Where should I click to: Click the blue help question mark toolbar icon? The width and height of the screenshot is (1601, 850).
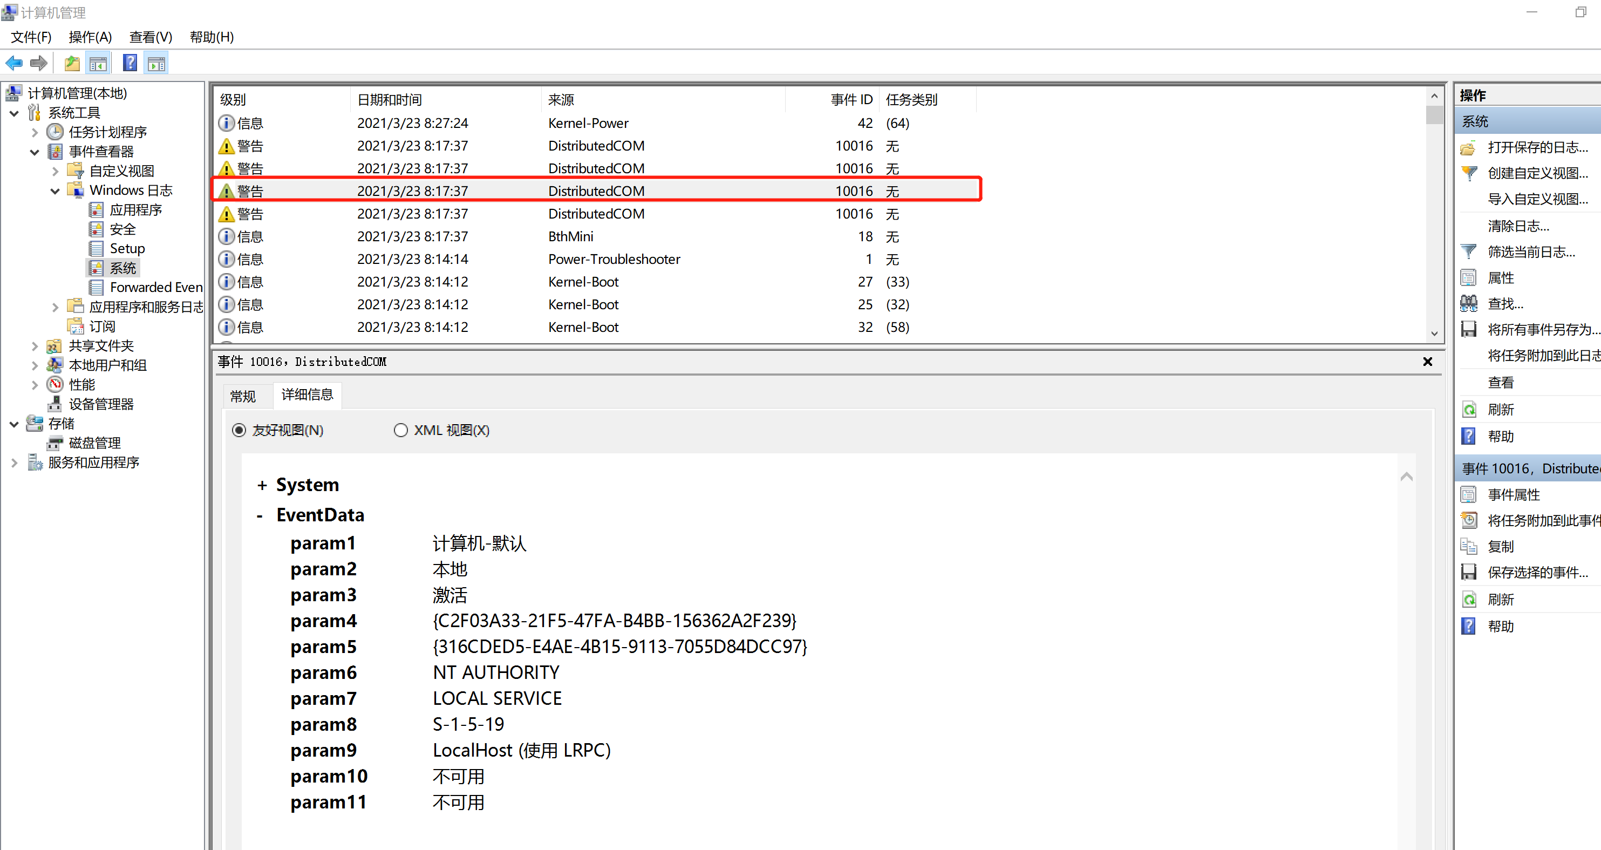pos(130,63)
